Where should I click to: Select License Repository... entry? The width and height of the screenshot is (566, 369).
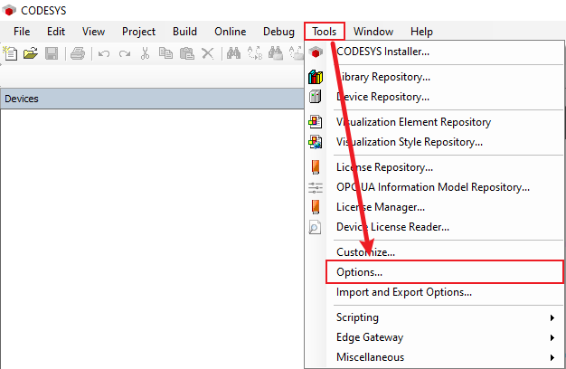[434, 167]
